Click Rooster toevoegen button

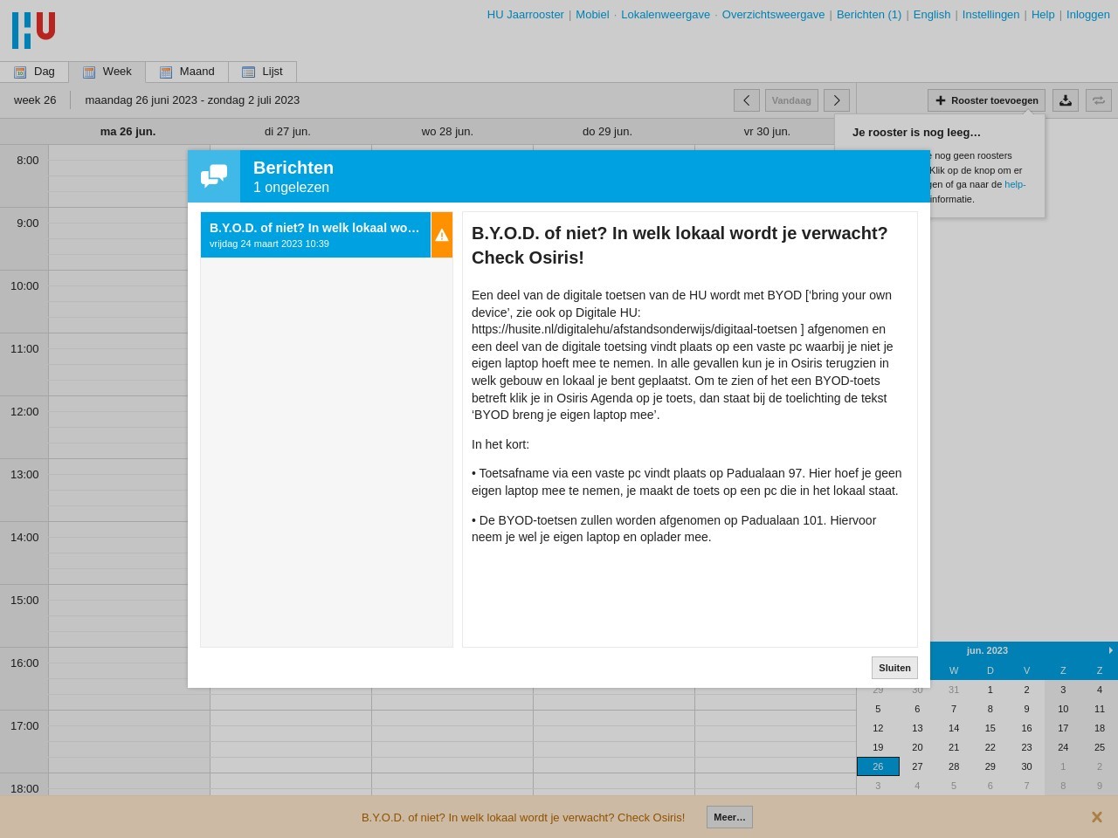986,100
